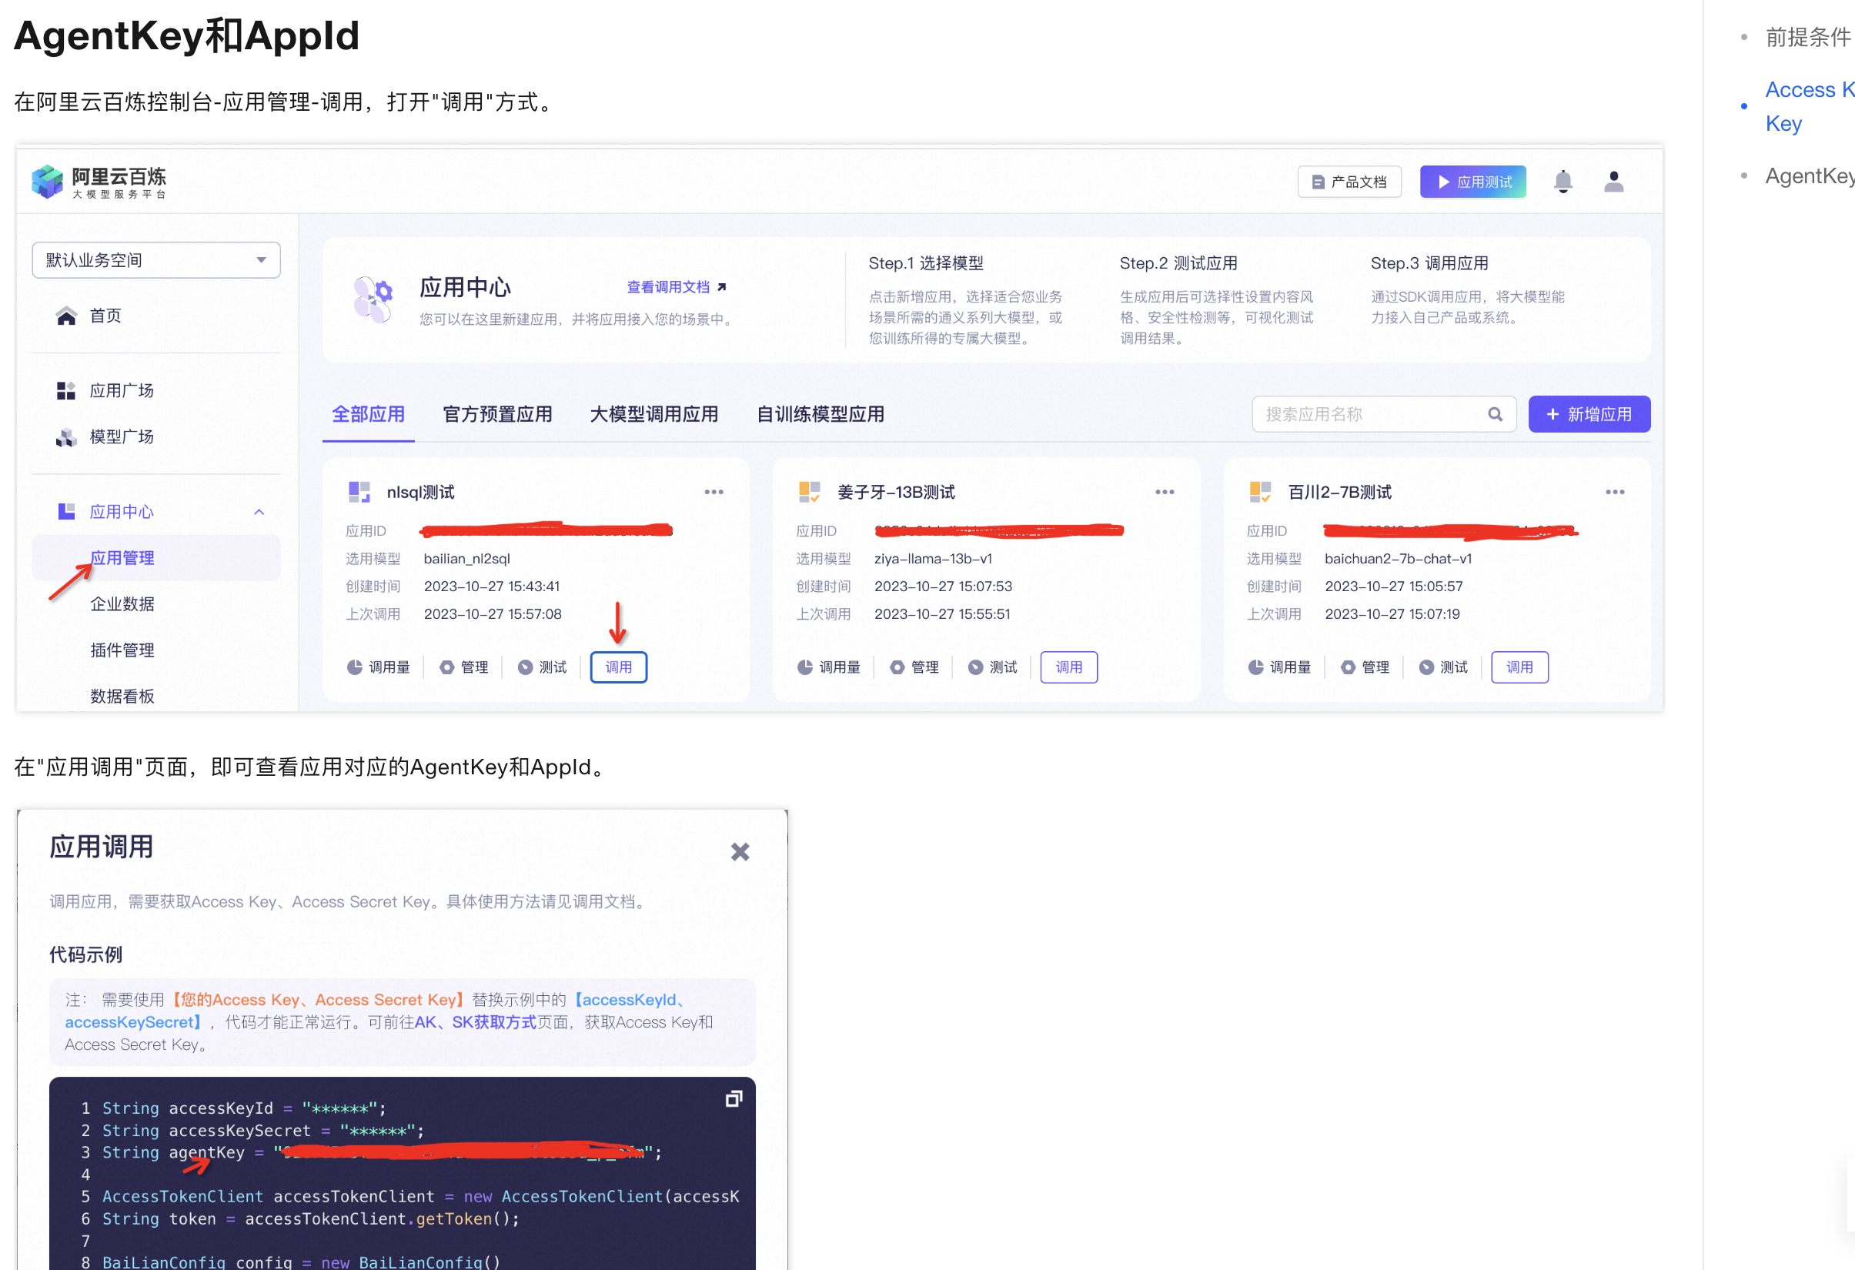The width and height of the screenshot is (1855, 1270).
Task: Close the 应用调用 dialog
Action: click(739, 852)
